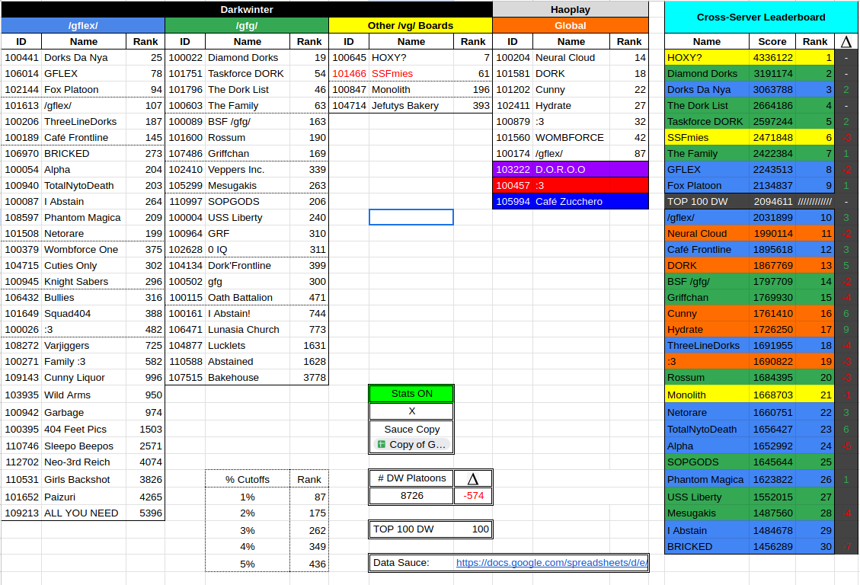Screen dimensions: 860x585
Task: Select the Sauce Copy label cell
Action: pos(411,430)
